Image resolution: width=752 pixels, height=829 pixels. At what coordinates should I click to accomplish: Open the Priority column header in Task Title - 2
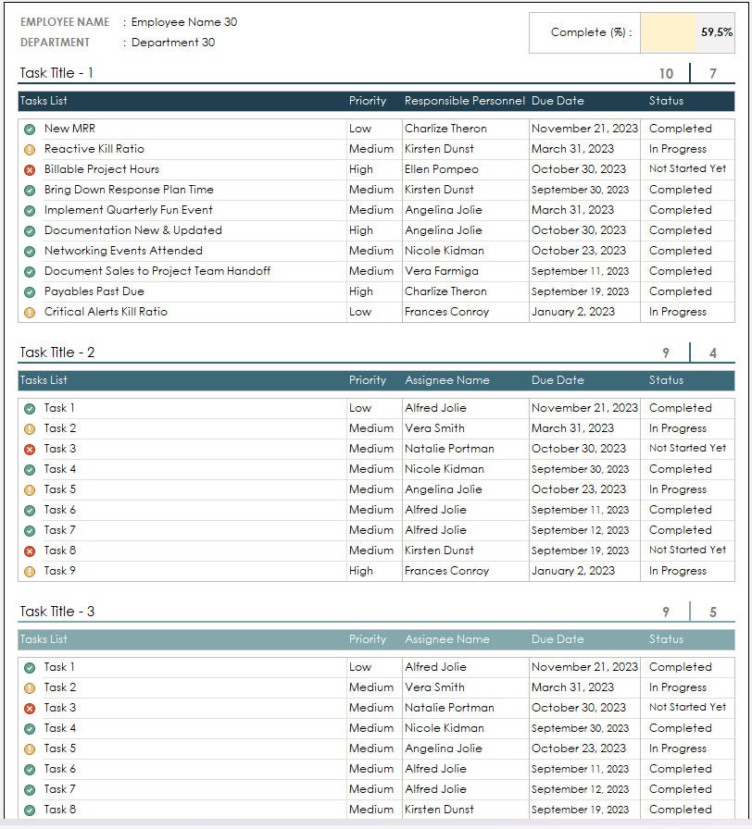click(x=369, y=380)
